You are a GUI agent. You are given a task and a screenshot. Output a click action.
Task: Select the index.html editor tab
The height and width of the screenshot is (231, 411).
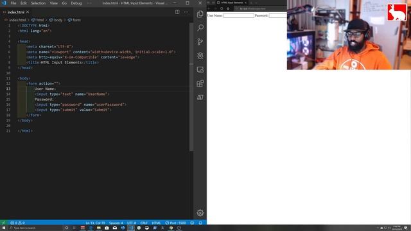click(x=15, y=12)
